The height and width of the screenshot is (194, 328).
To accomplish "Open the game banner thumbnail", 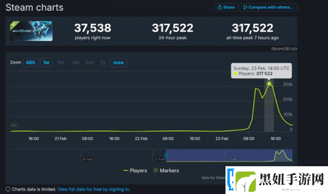I will (x=31, y=31).
